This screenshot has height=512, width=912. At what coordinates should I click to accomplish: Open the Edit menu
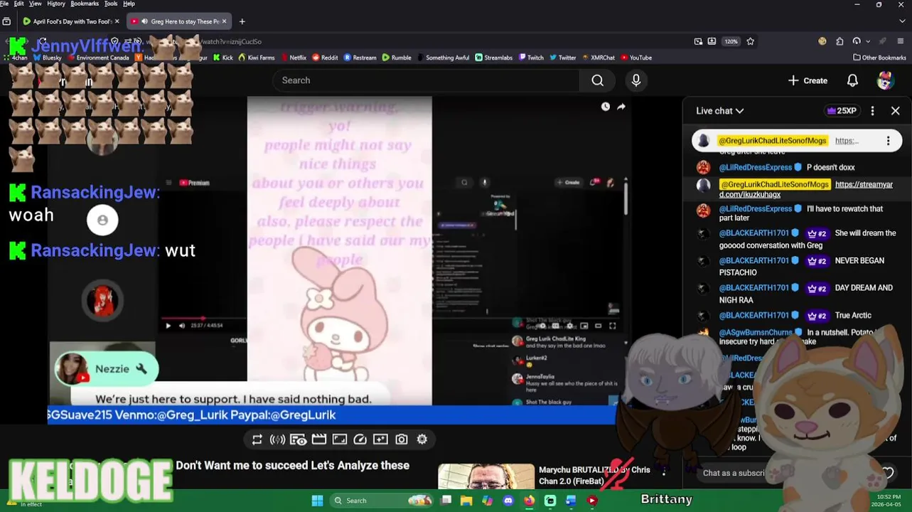[18, 4]
